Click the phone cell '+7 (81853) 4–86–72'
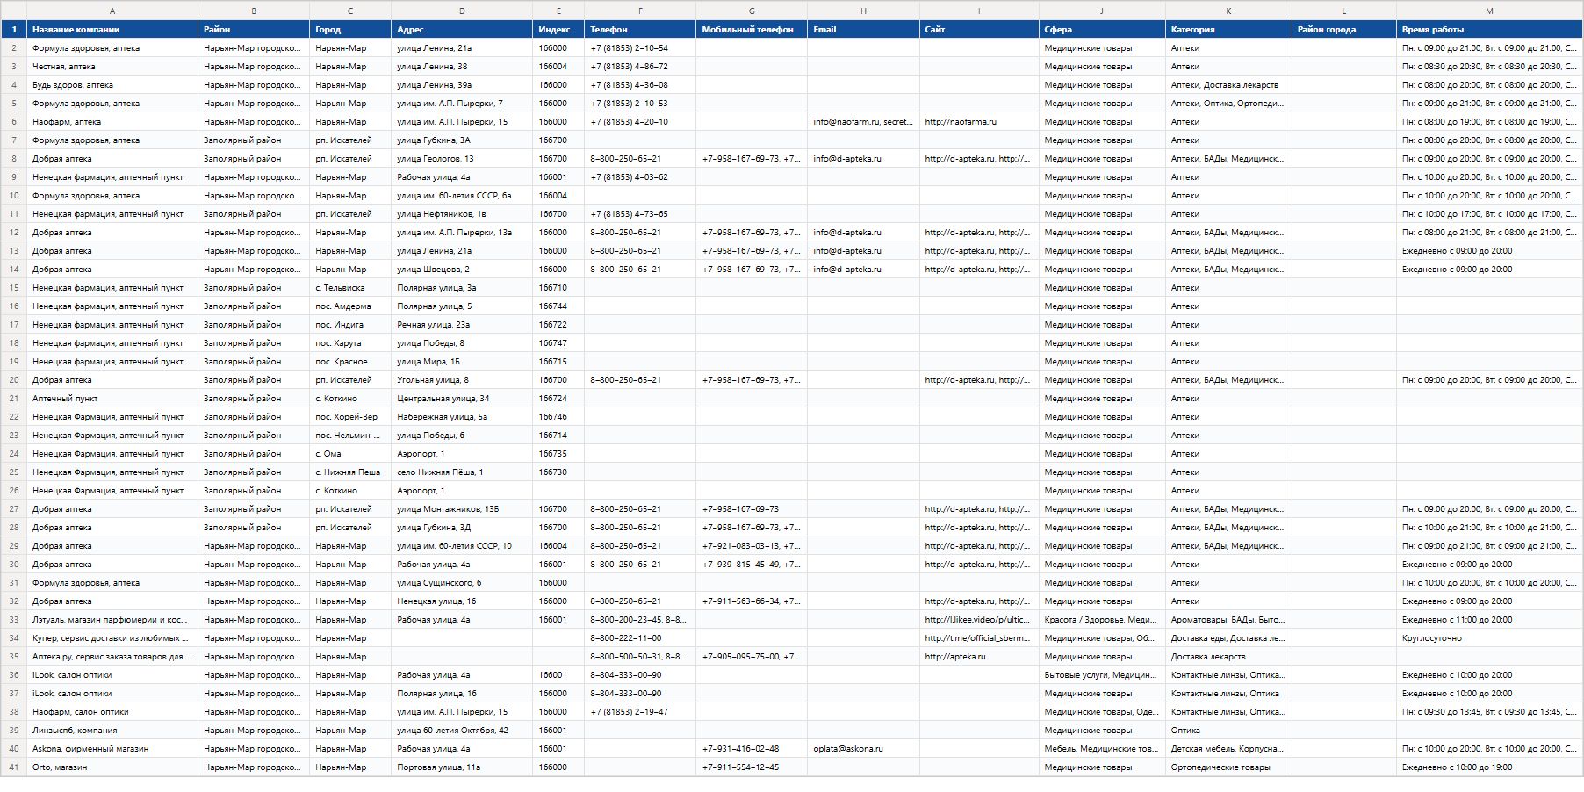The image size is (1584, 792). [640, 67]
